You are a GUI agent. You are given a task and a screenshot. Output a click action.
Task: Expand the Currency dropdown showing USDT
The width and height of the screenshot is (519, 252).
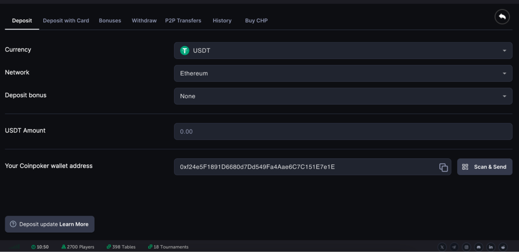[x=343, y=51]
